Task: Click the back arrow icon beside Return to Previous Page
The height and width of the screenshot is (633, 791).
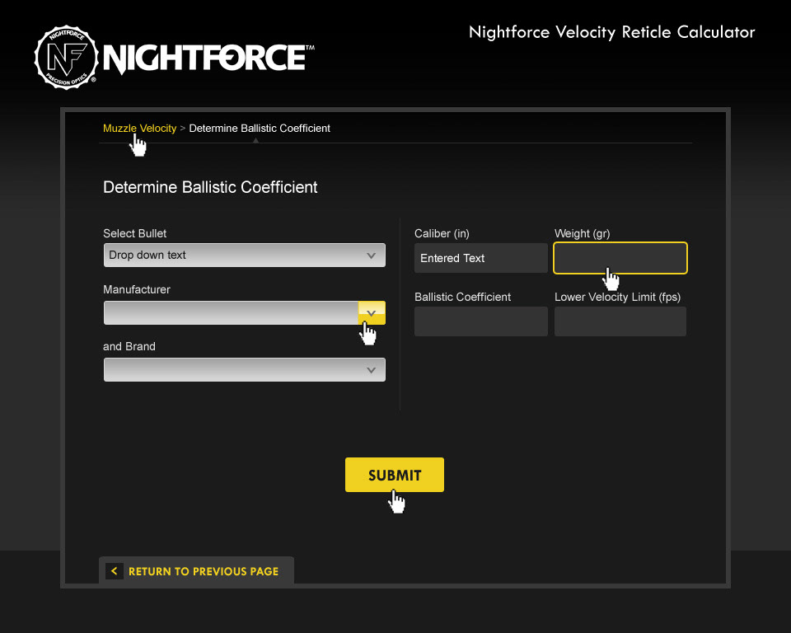Action: coord(115,571)
